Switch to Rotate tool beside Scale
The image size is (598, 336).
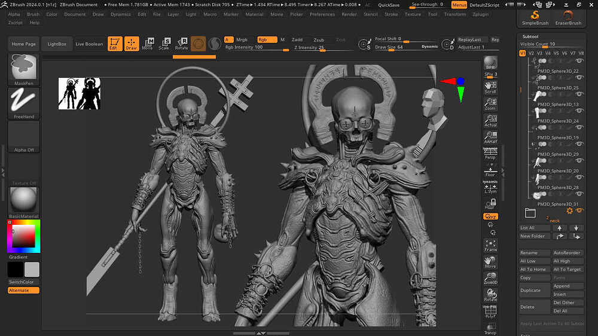[182, 44]
